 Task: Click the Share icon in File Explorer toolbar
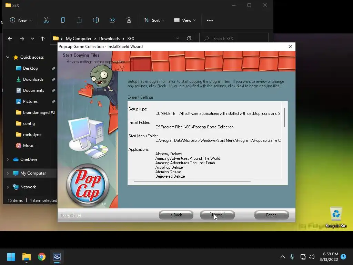[x=112, y=20]
